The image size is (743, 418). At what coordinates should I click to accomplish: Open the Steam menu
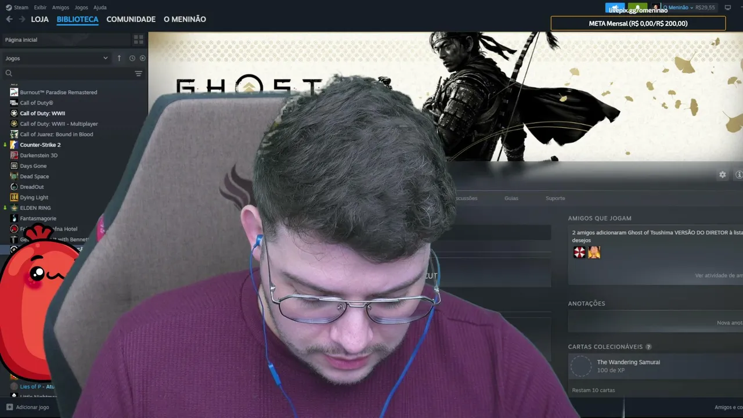pos(21,8)
